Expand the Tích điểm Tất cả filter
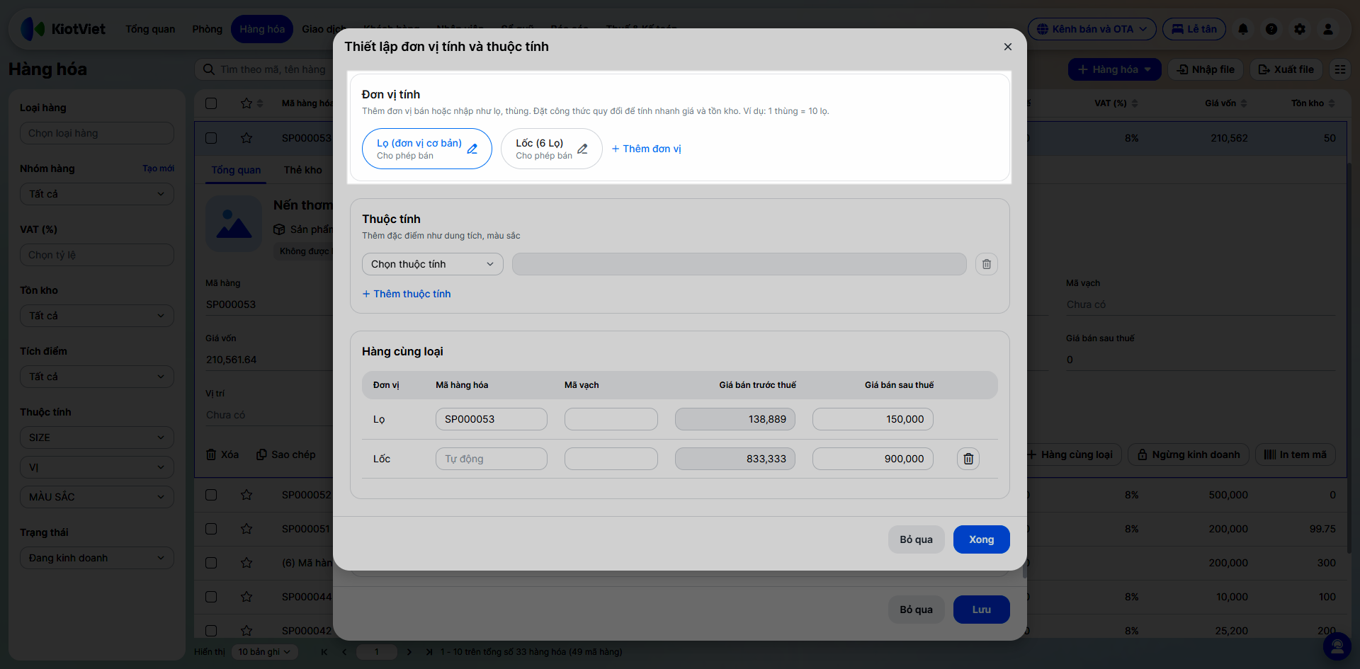Image resolution: width=1360 pixels, height=669 pixels. [97, 377]
